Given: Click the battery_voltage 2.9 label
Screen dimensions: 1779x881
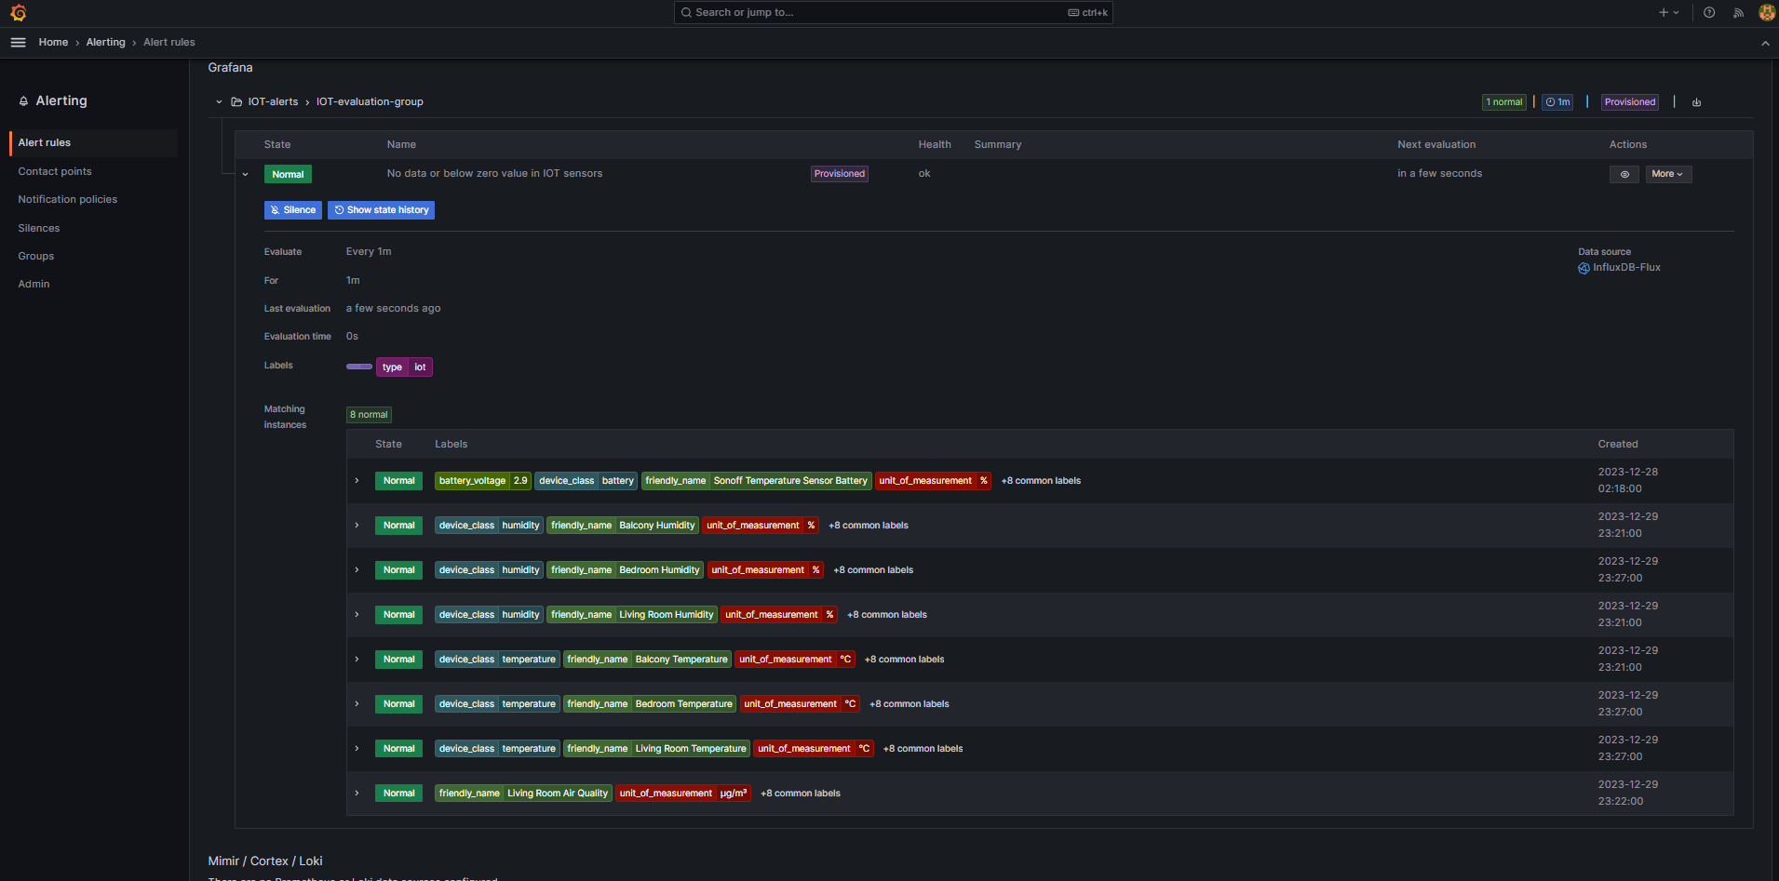Looking at the screenshot, I should (483, 481).
